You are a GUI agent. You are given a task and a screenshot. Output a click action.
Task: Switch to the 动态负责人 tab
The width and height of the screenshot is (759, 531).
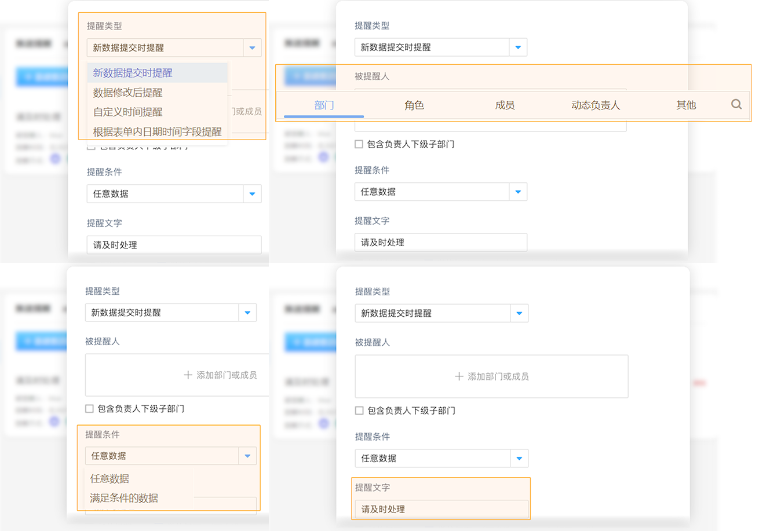point(596,105)
